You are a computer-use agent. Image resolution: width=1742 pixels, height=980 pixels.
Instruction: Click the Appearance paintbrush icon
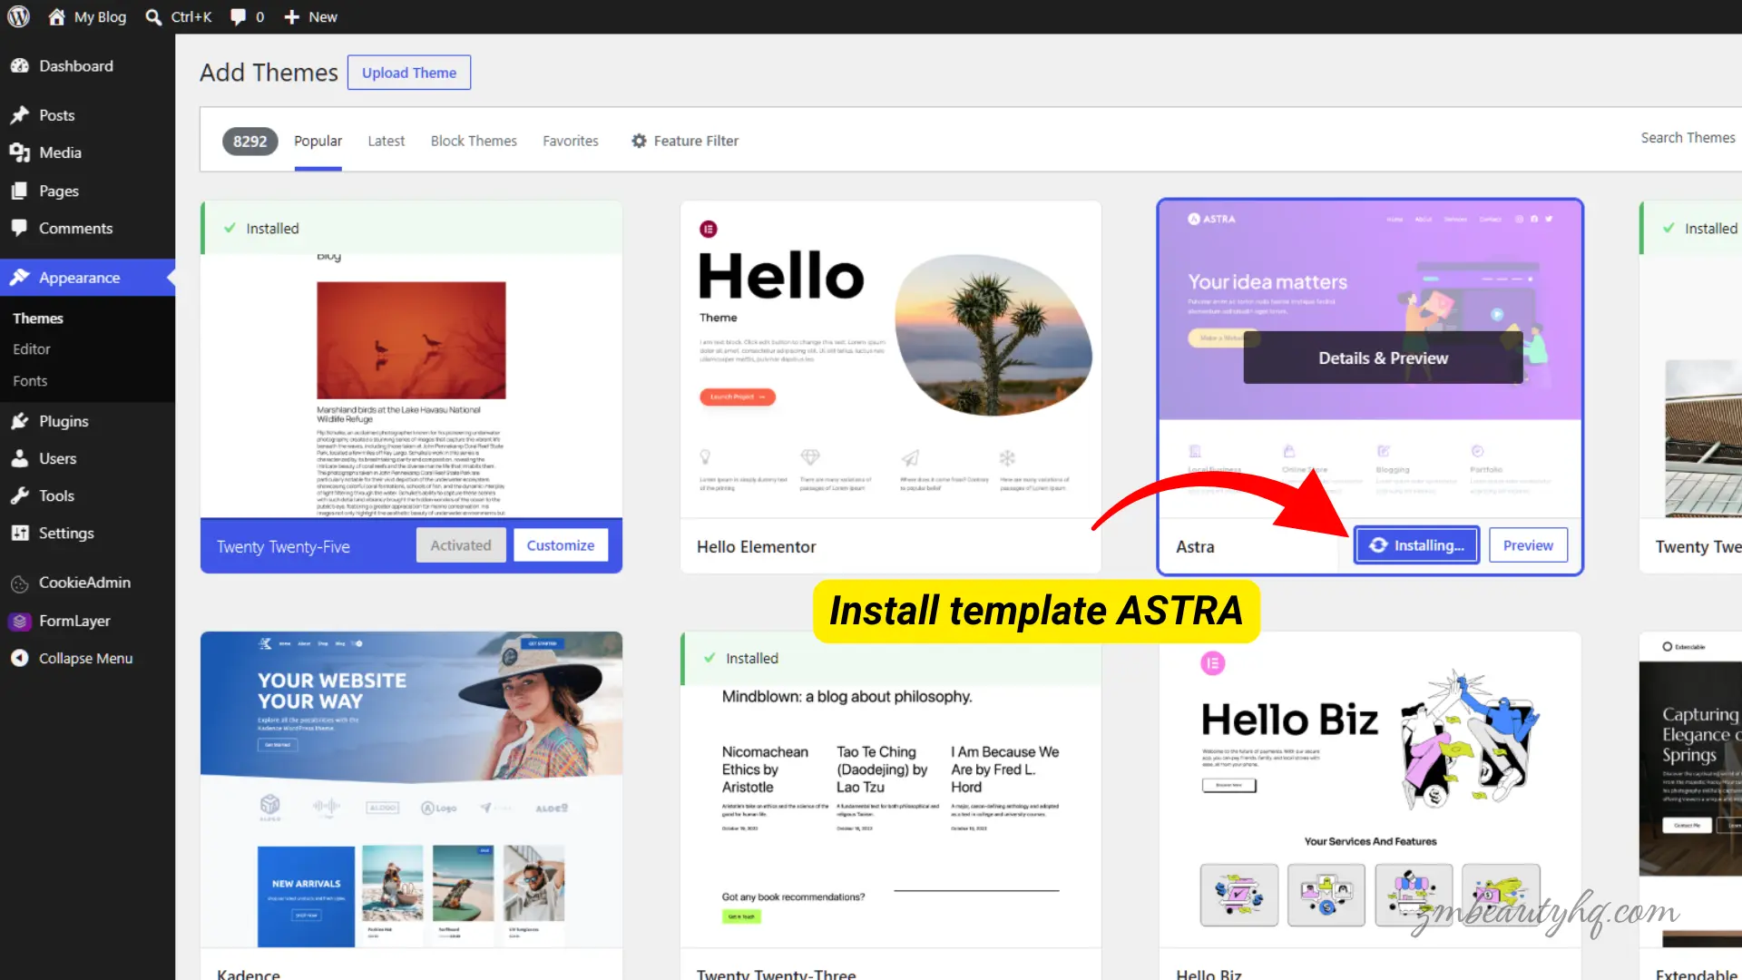19,277
